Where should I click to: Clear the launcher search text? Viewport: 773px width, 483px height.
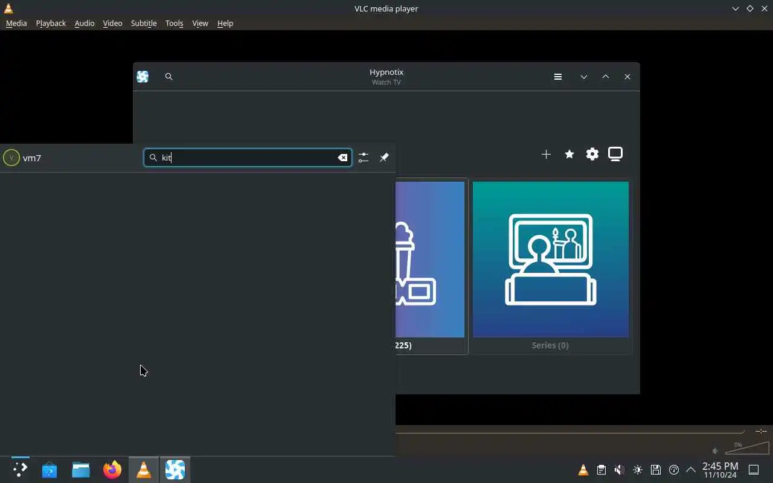tap(342, 158)
